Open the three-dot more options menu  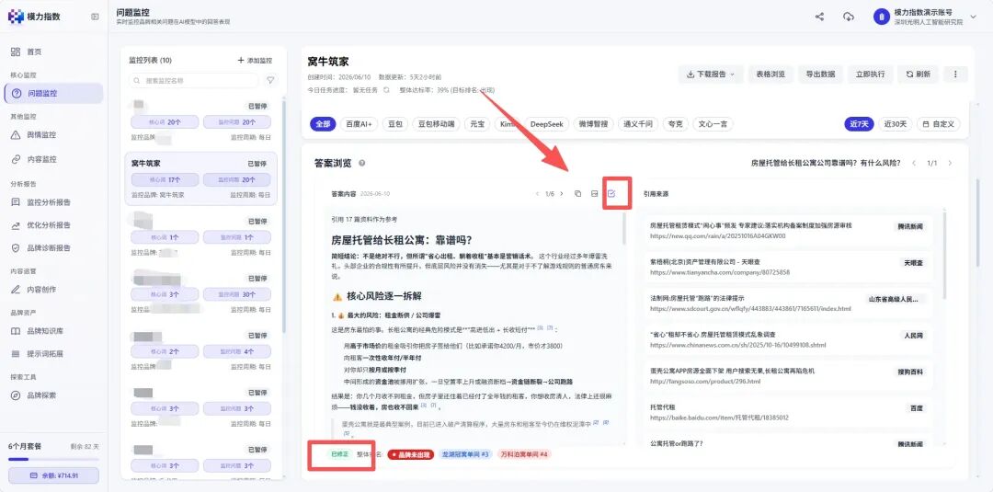[x=955, y=74]
